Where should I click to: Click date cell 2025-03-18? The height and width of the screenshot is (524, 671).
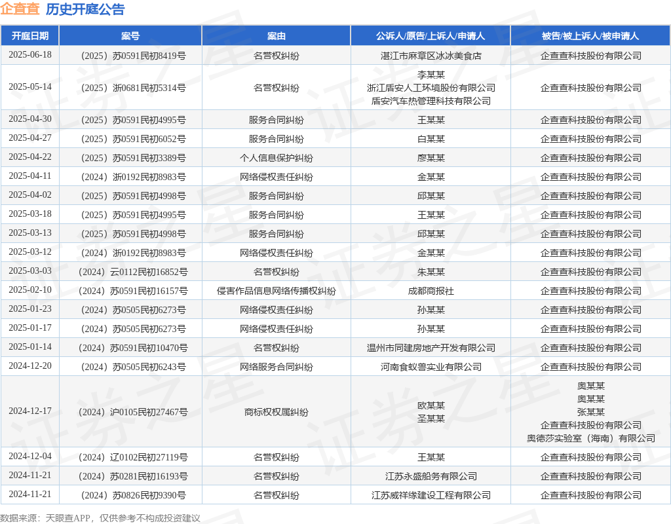point(30,214)
